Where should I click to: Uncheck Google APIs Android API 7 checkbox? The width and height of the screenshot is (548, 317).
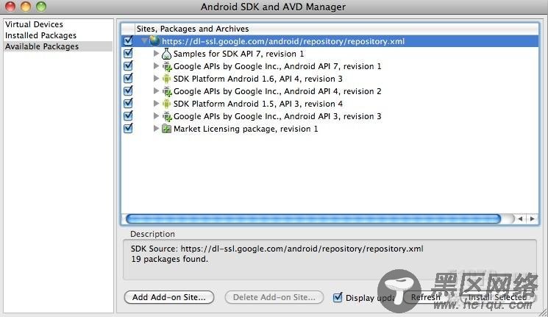coord(128,65)
